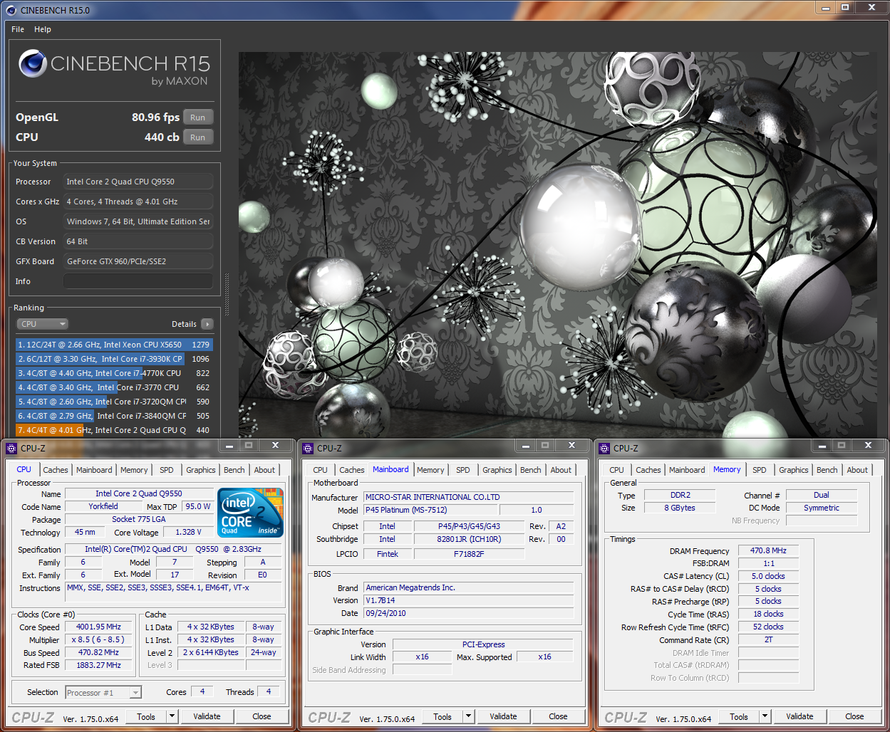The image size is (890, 732).
Task: Switch to Memory tab in CPU-Z Mainboard window
Action: pyautogui.click(x=430, y=470)
